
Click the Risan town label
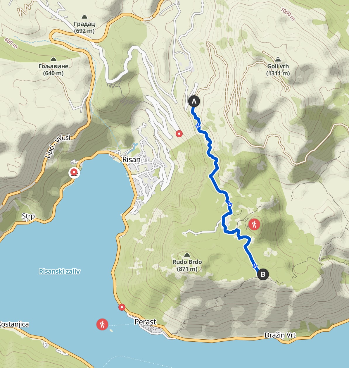click(x=132, y=159)
